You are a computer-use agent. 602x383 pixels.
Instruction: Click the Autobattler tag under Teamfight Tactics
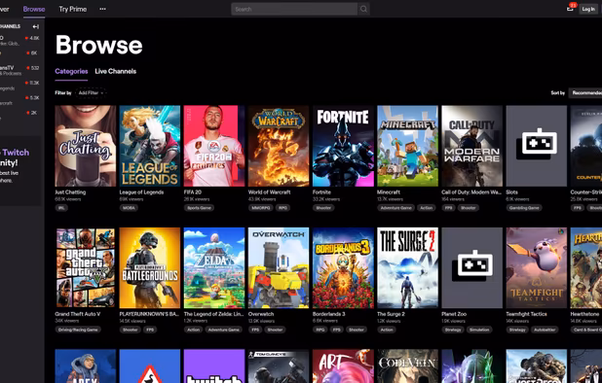pos(545,330)
